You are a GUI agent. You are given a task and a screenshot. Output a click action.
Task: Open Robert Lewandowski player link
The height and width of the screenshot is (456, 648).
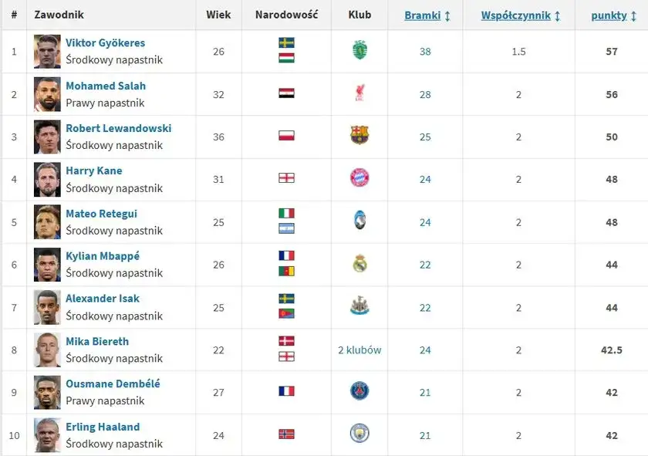118,128
